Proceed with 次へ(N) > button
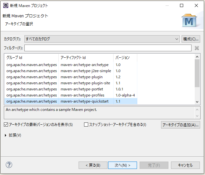Viewport: 205px width, 175px height. coord(123,165)
